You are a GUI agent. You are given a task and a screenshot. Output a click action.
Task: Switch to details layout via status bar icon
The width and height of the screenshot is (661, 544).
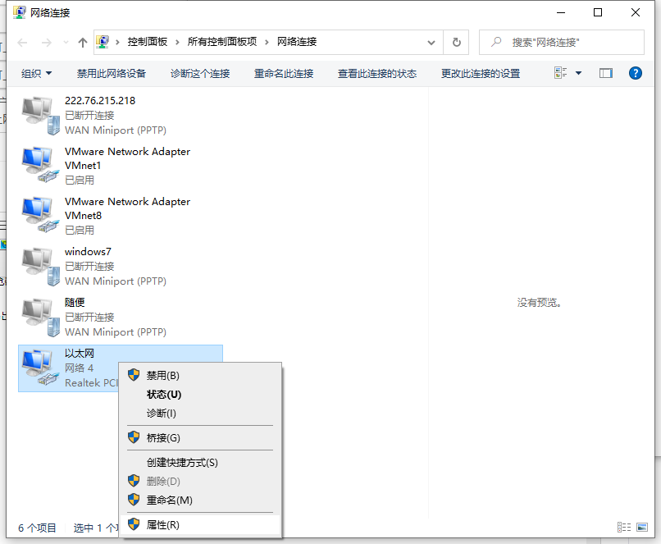click(624, 528)
